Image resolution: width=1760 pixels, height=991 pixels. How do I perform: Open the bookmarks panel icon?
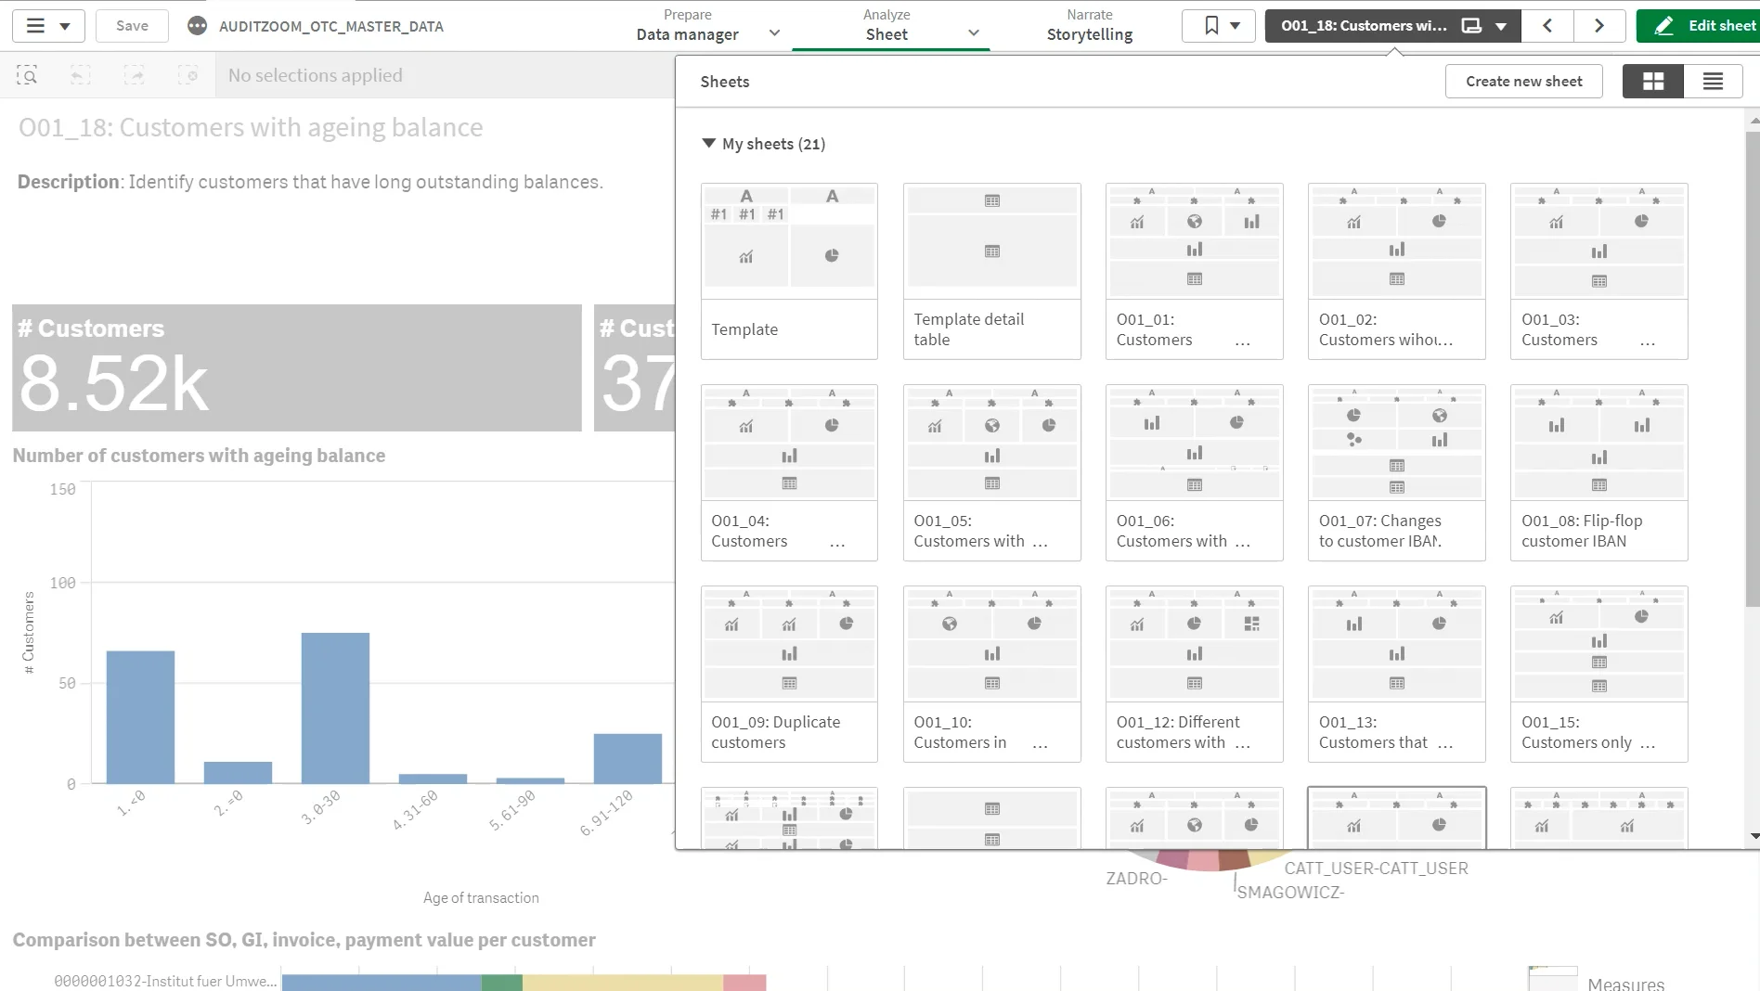[1208, 25]
